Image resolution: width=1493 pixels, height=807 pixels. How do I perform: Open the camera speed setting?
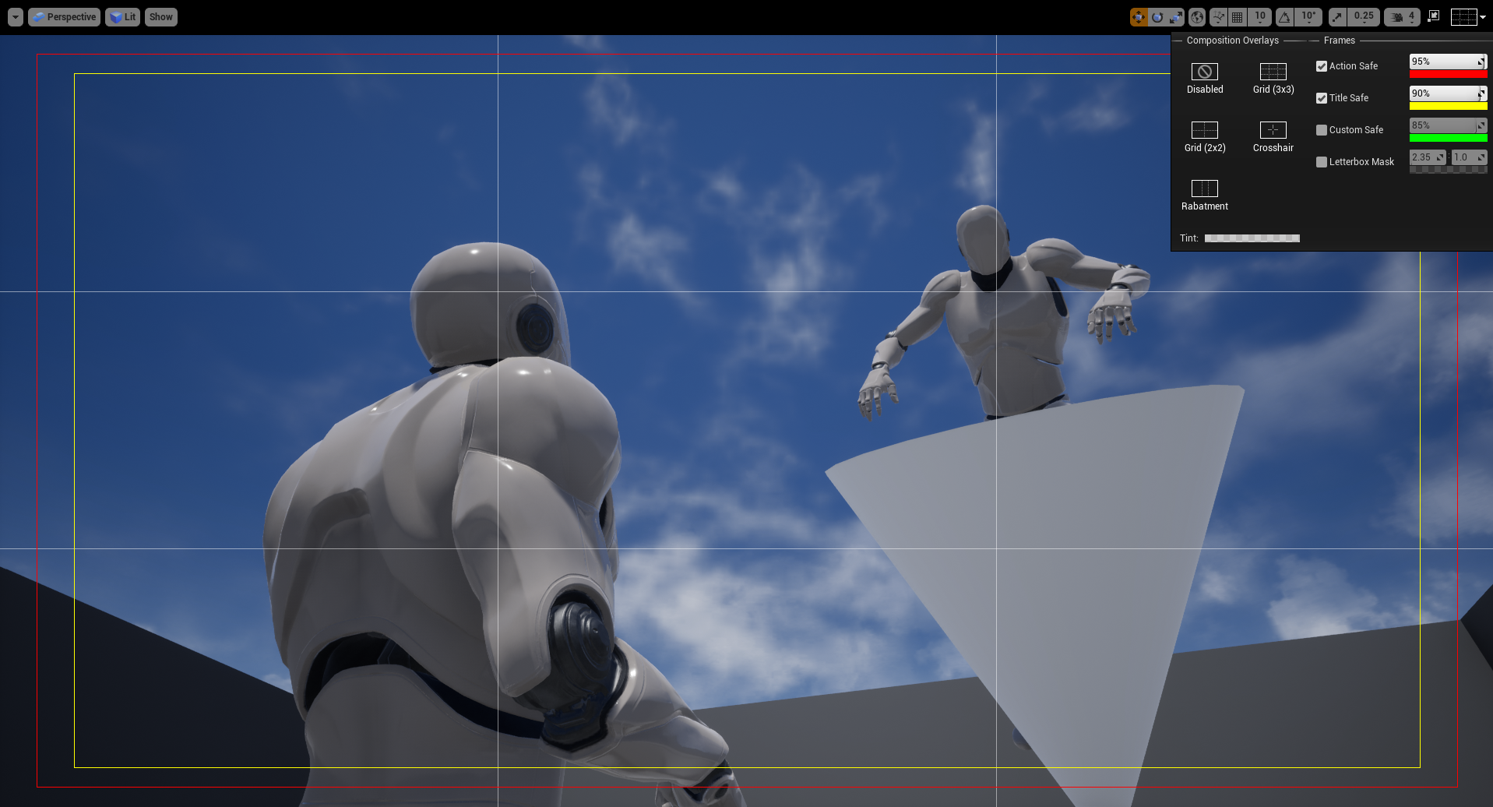1403,17
